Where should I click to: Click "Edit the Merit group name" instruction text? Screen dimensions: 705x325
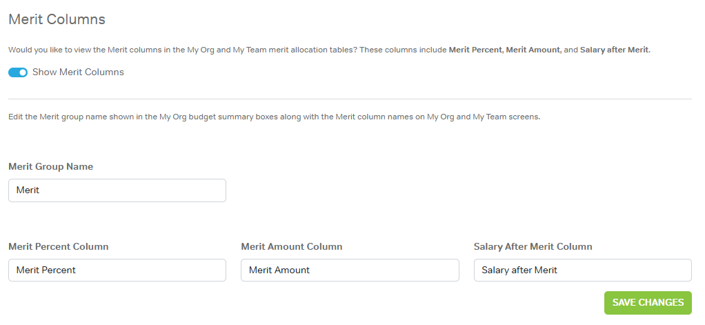pos(59,117)
